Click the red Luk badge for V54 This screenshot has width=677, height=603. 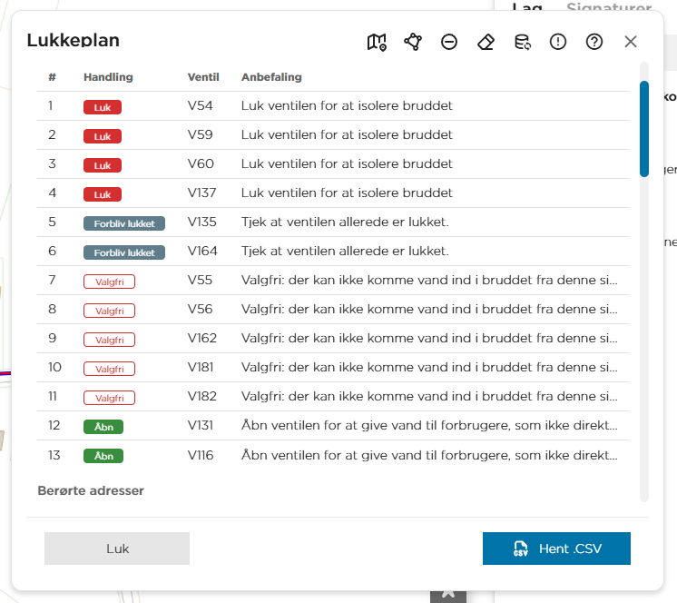103,107
